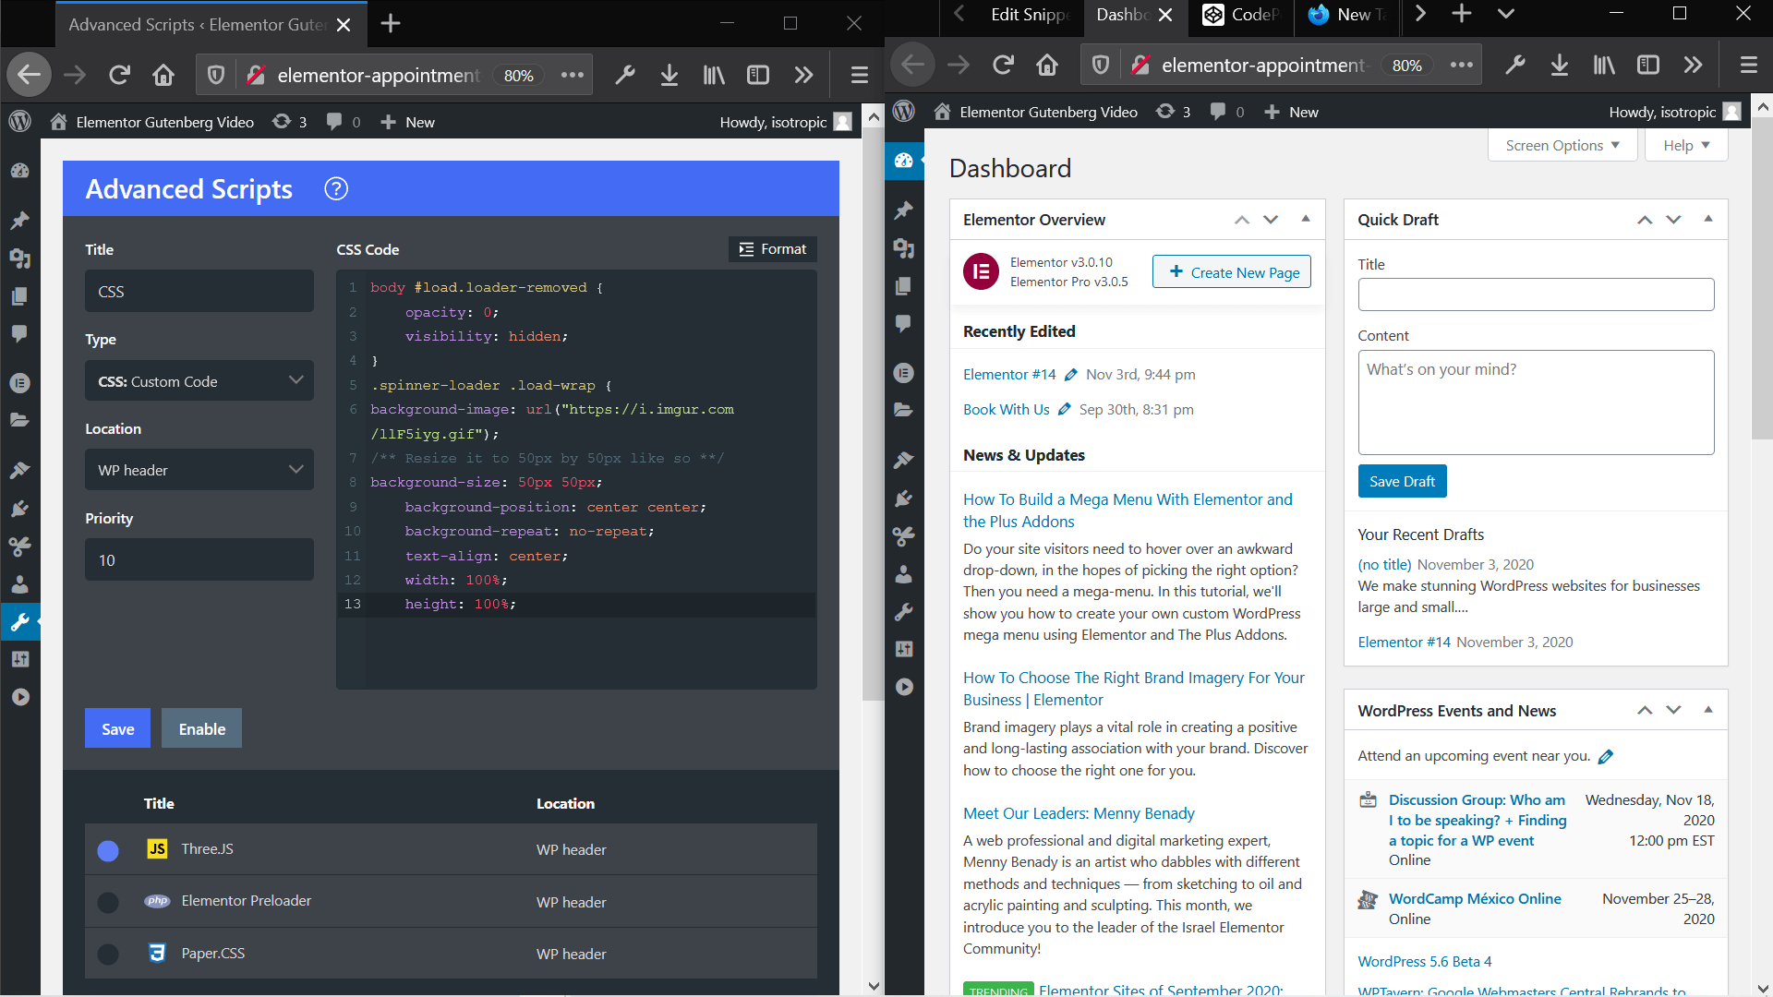The height and width of the screenshot is (997, 1773).
Task: Click shield tracking protection in right address bar
Action: point(1100,65)
